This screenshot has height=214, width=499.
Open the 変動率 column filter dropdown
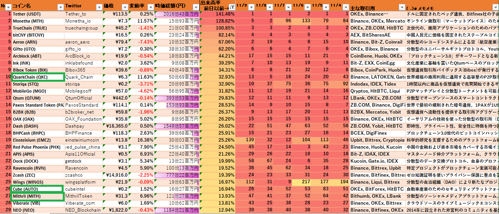(x=150, y=7)
